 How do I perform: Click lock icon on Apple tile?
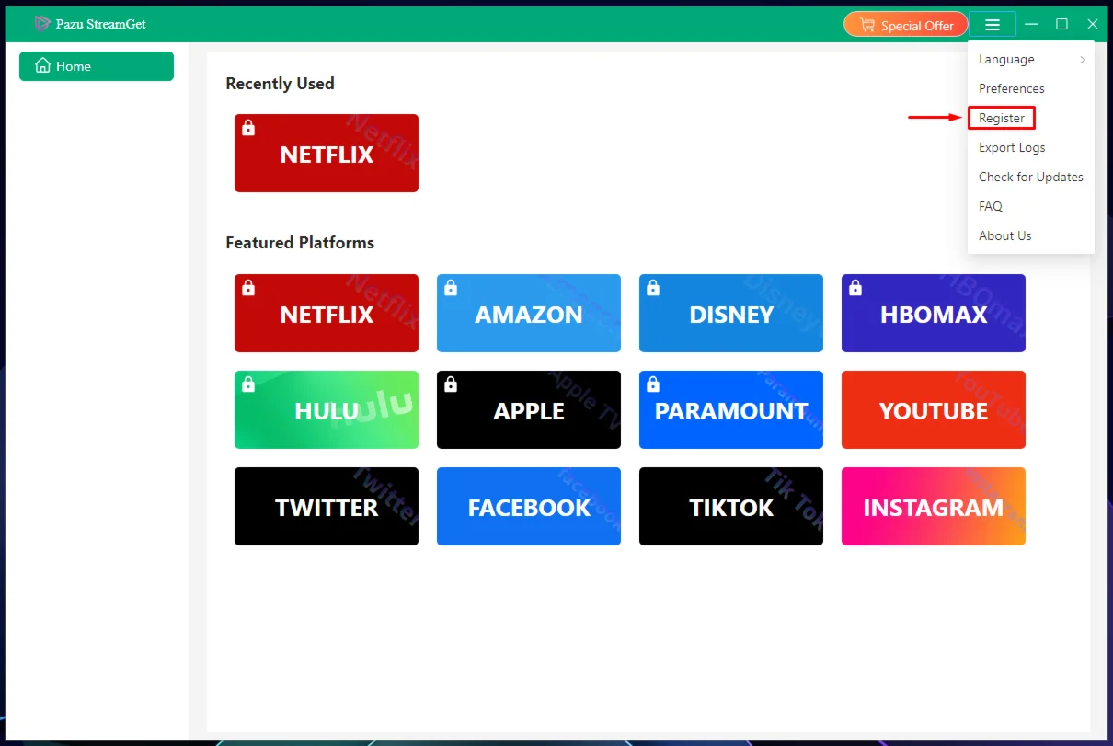pos(451,384)
